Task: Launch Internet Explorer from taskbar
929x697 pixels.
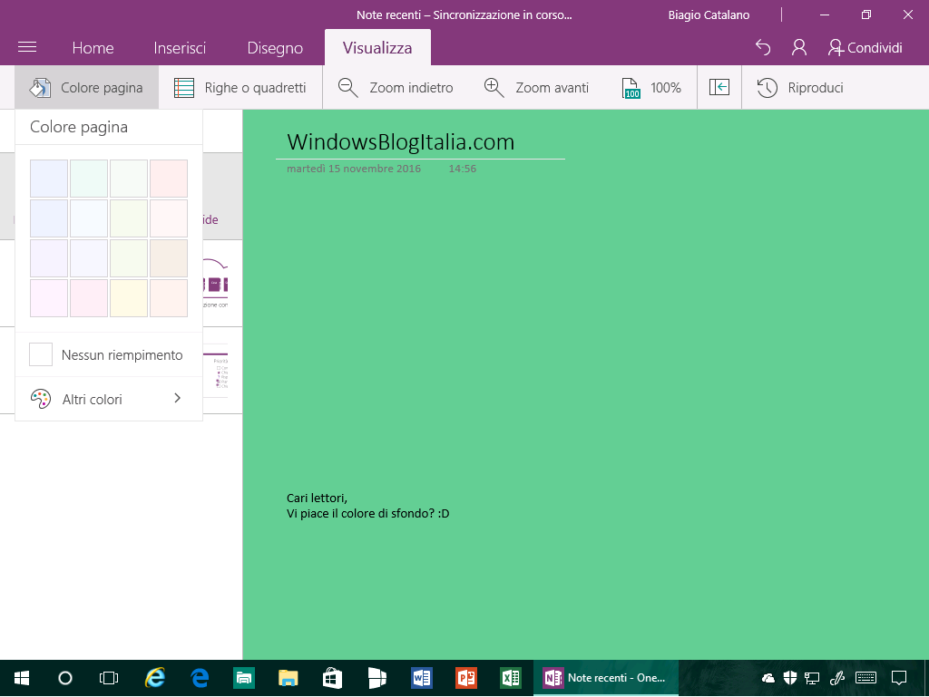Action: (x=155, y=678)
